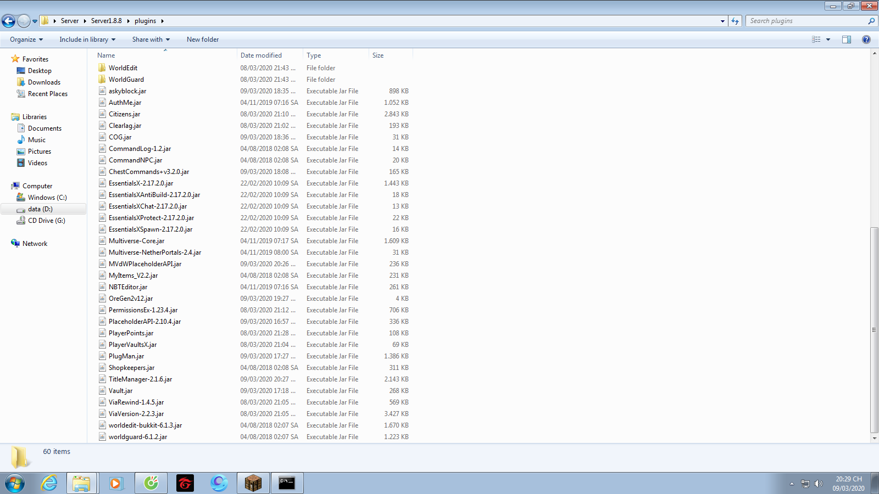This screenshot has width=879, height=494.
Task: Select Favorites in the navigation pane
Action: tap(35, 59)
